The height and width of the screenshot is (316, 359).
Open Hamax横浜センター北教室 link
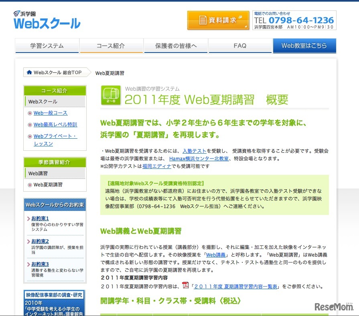coord(199,158)
